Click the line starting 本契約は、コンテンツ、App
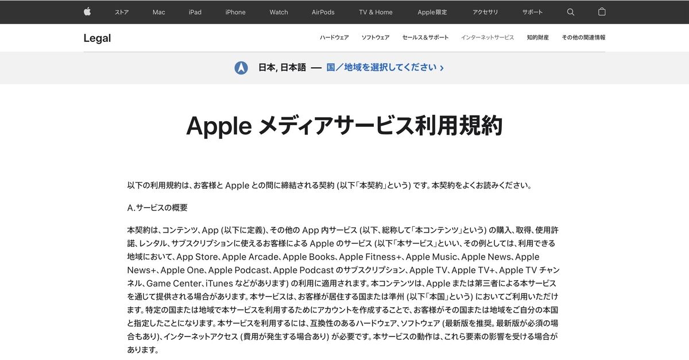689x360 pixels. coord(343,230)
